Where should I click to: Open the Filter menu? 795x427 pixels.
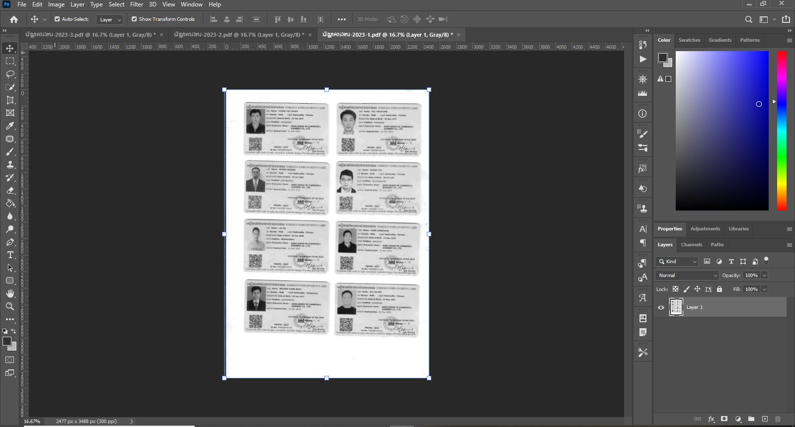click(137, 4)
